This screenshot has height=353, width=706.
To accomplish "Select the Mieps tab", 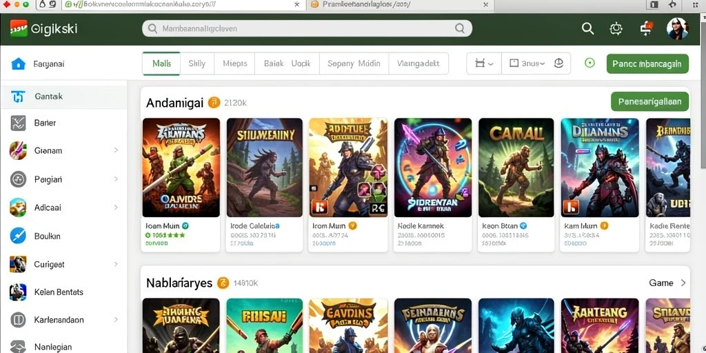I will (234, 63).
